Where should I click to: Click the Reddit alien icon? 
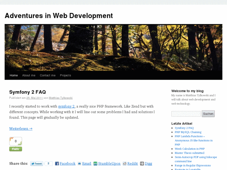(125, 163)
